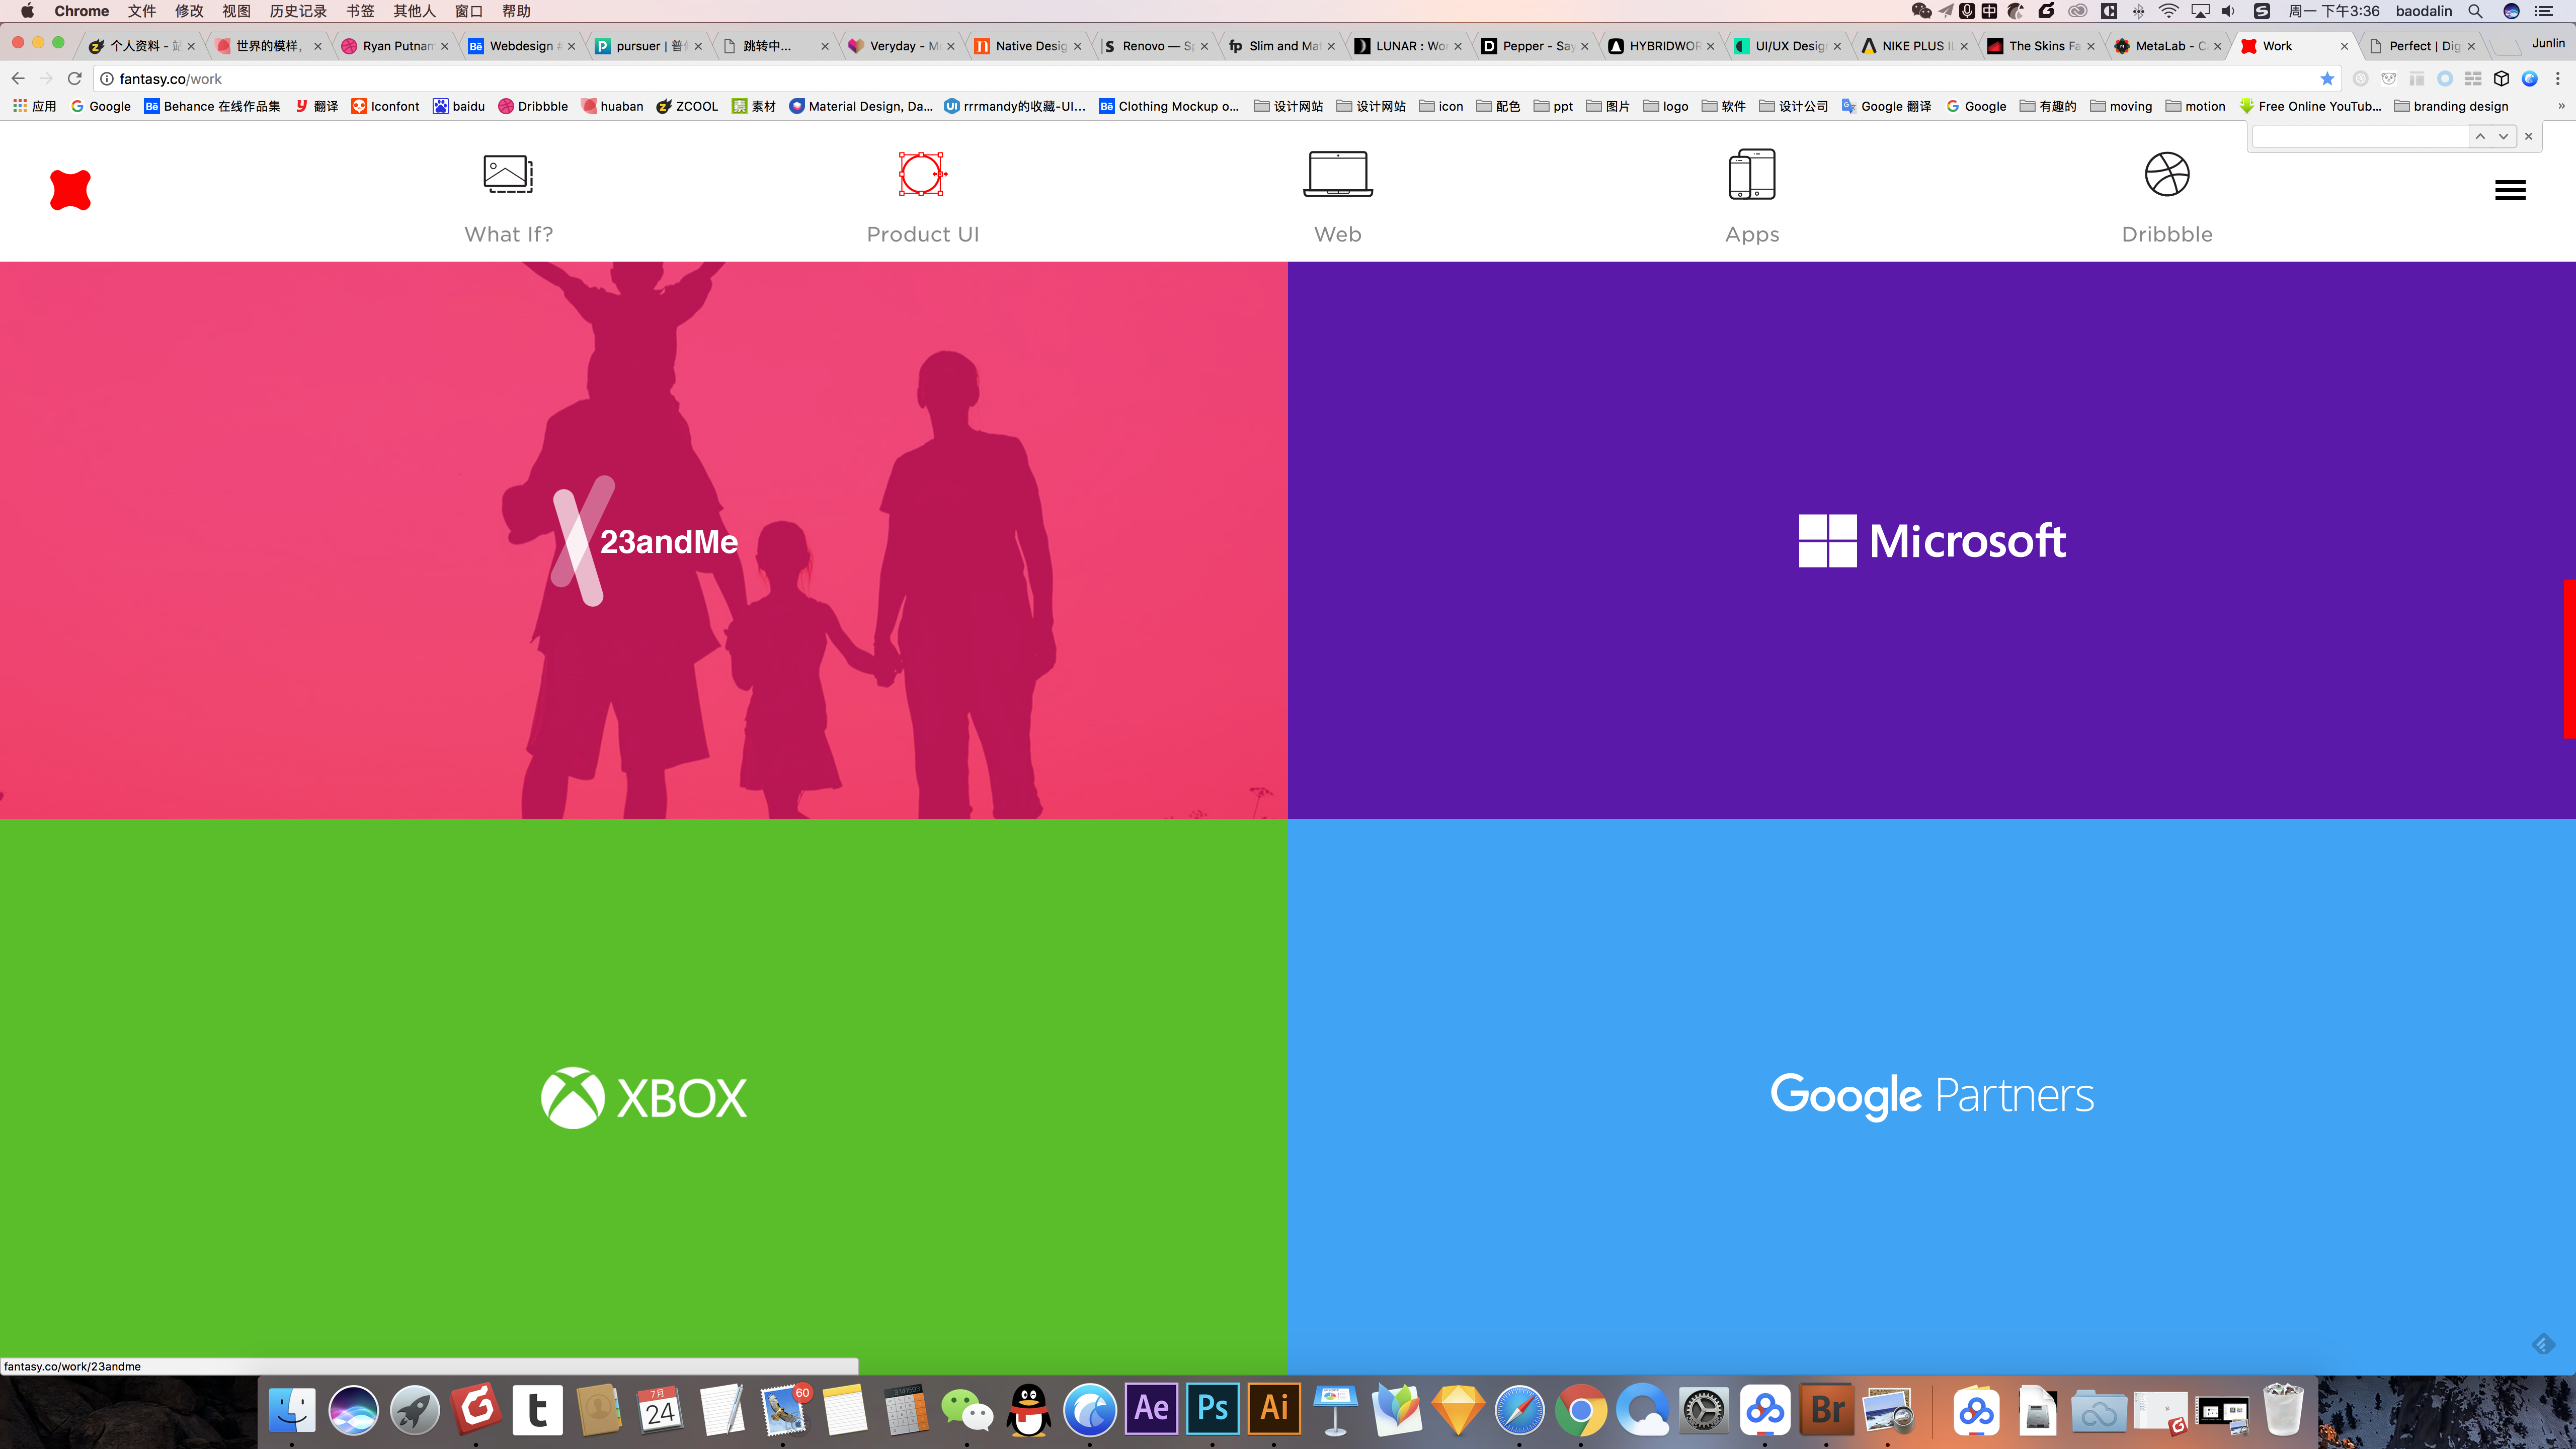Open the hamburger menu on the page
Image resolution: width=2576 pixels, height=1449 pixels.
pyautogui.click(x=2509, y=190)
